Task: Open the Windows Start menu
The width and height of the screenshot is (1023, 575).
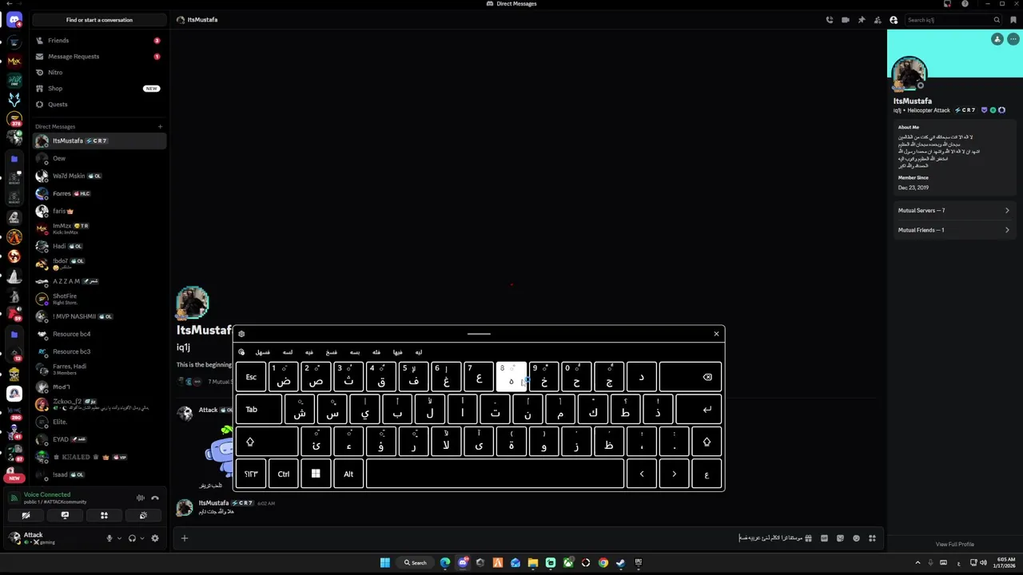Action: point(384,563)
